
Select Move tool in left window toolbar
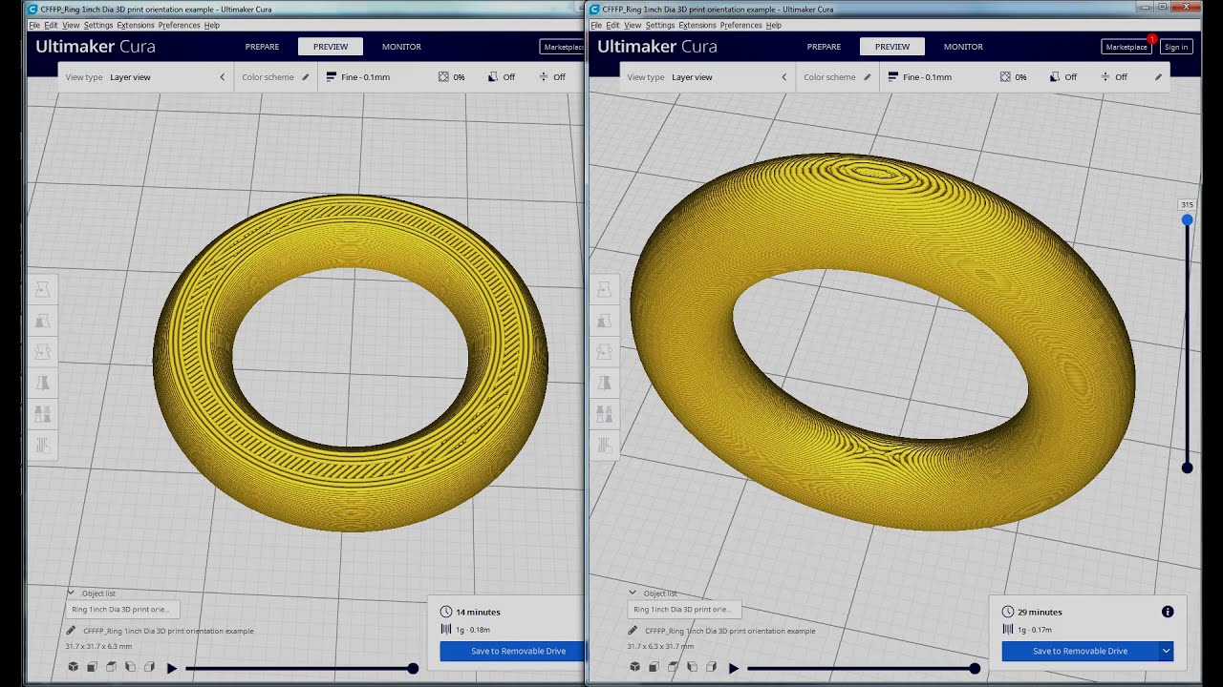(x=42, y=289)
